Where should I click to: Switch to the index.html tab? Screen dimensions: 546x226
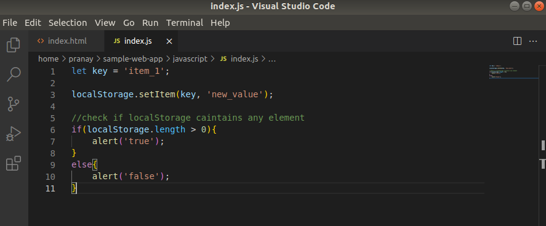[66, 41]
